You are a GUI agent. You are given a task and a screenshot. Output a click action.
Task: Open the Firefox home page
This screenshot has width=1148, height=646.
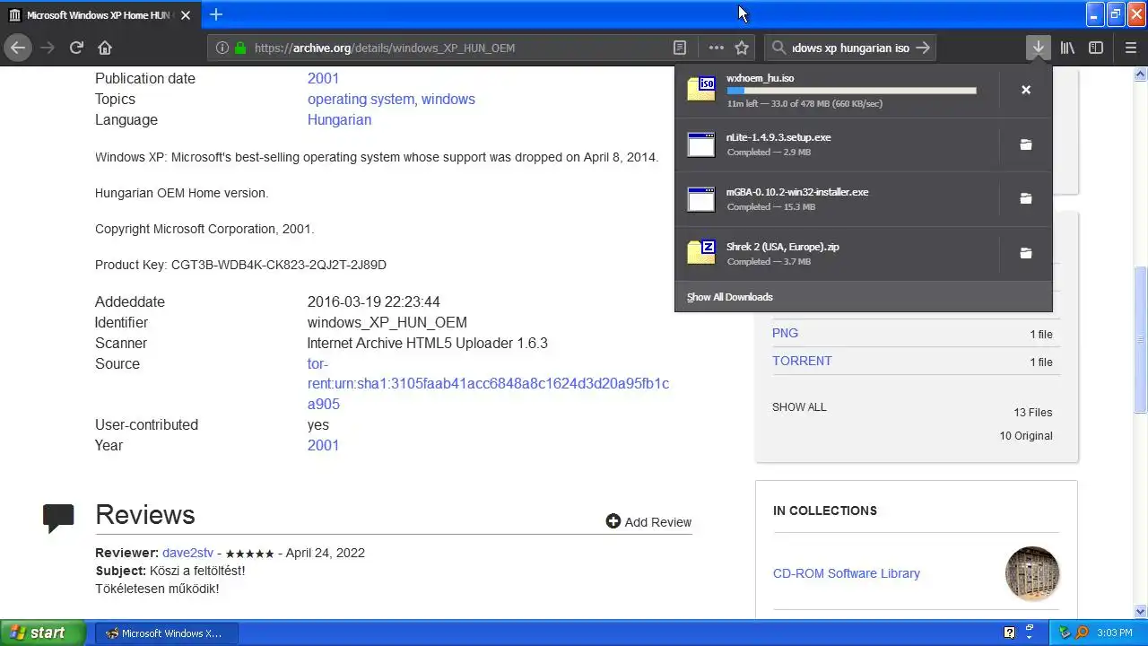coord(105,48)
